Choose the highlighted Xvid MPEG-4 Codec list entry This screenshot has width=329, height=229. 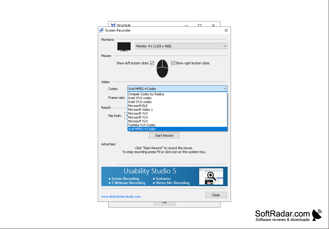click(x=177, y=129)
